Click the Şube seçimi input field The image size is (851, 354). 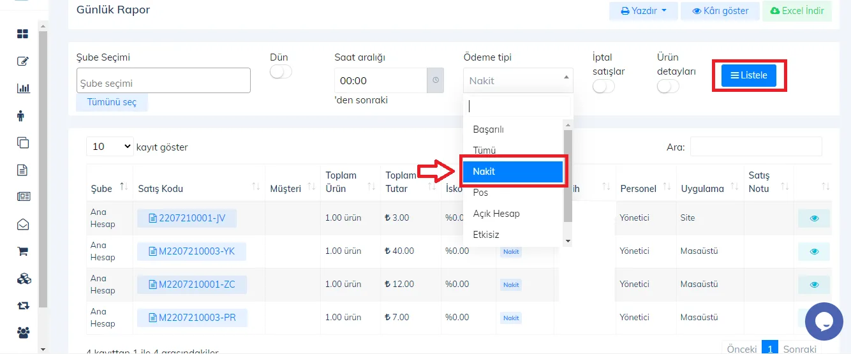pos(163,81)
